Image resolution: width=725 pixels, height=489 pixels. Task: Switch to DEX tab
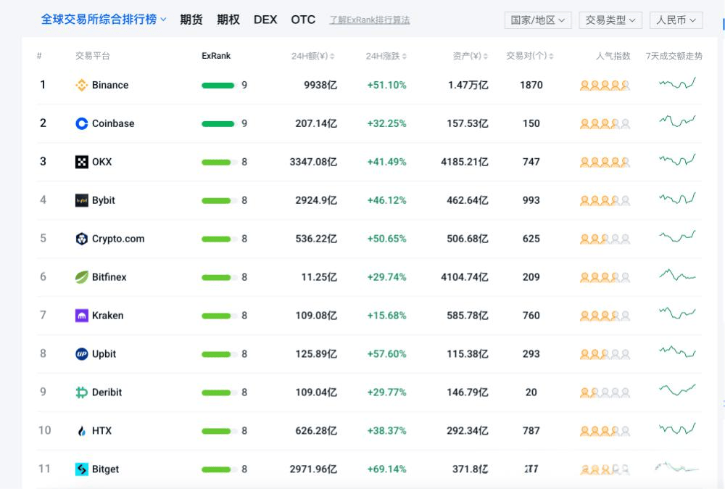click(x=265, y=20)
